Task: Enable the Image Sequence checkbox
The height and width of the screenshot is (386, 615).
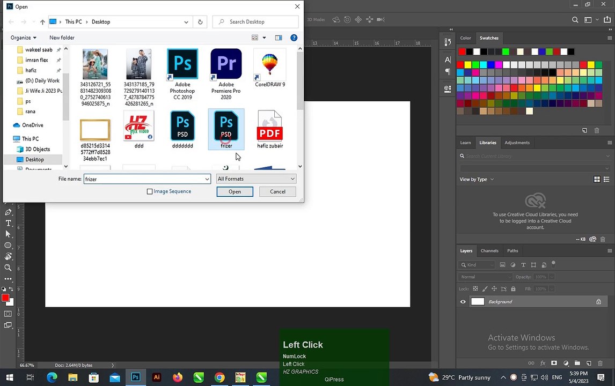Action: pyautogui.click(x=149, y=191)
